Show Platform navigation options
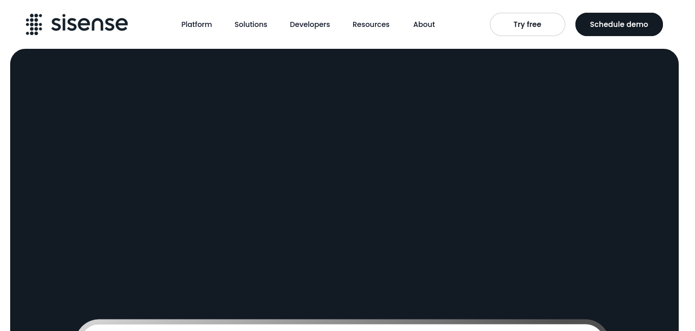The width and height of the screenshot is (695, 331). [196, 24]
